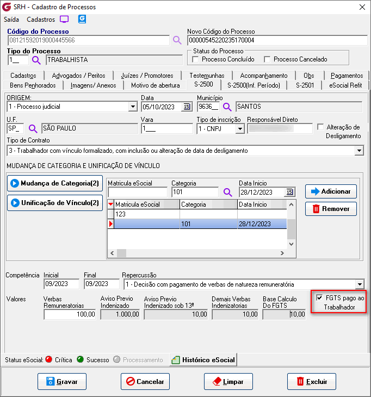371x397 pixels.
Task: Open calendar picker for Data field
Action: 187,107
